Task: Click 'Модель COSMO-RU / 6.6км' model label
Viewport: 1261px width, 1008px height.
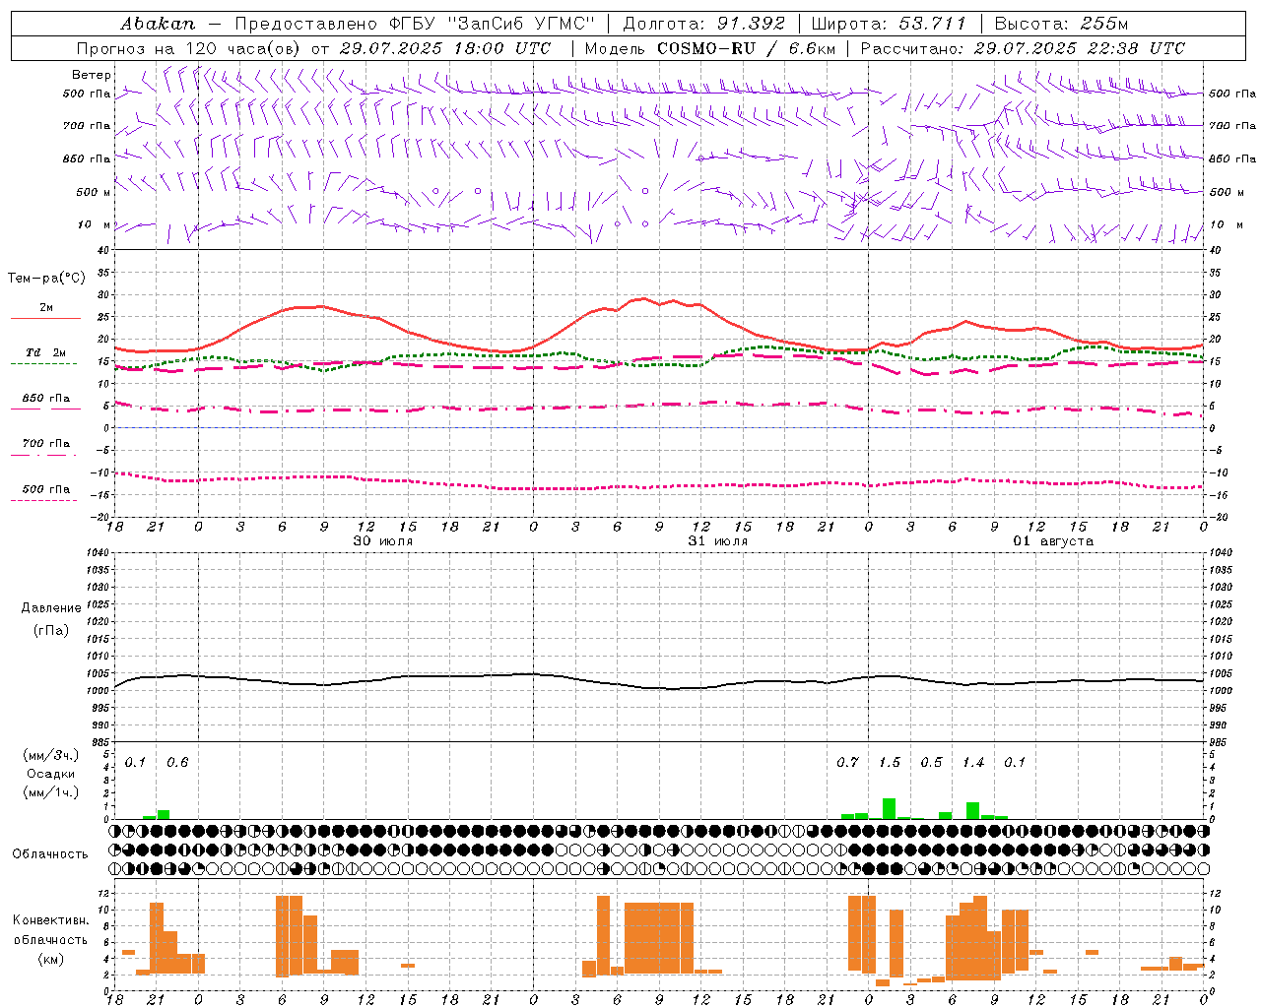Action: point(710,48)
